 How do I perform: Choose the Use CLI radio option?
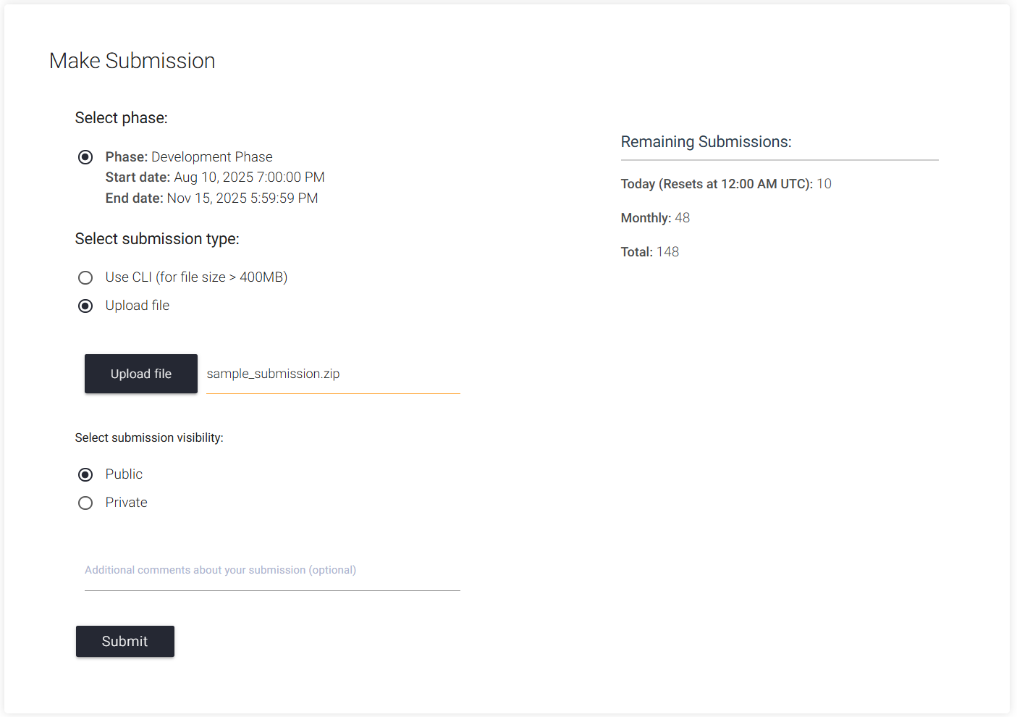(85, 278)
